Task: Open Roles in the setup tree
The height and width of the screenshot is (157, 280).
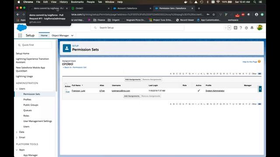Action: [x=26, y=116]
